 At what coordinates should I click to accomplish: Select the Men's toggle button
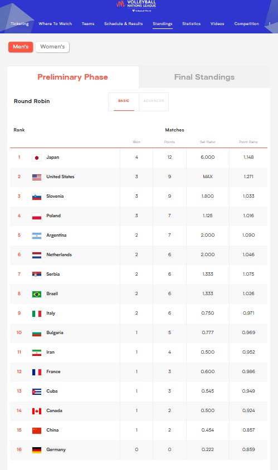21,47
